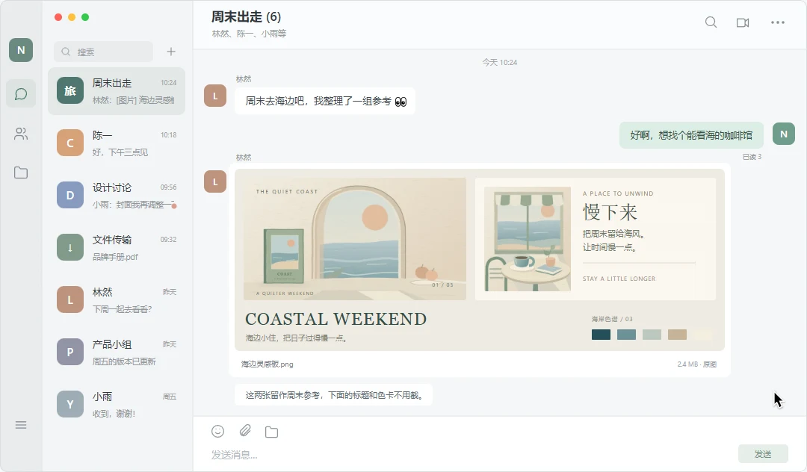Click the preview text 下周一起去看看?
This screenshot has height=472, width=807.
point(122,309)
